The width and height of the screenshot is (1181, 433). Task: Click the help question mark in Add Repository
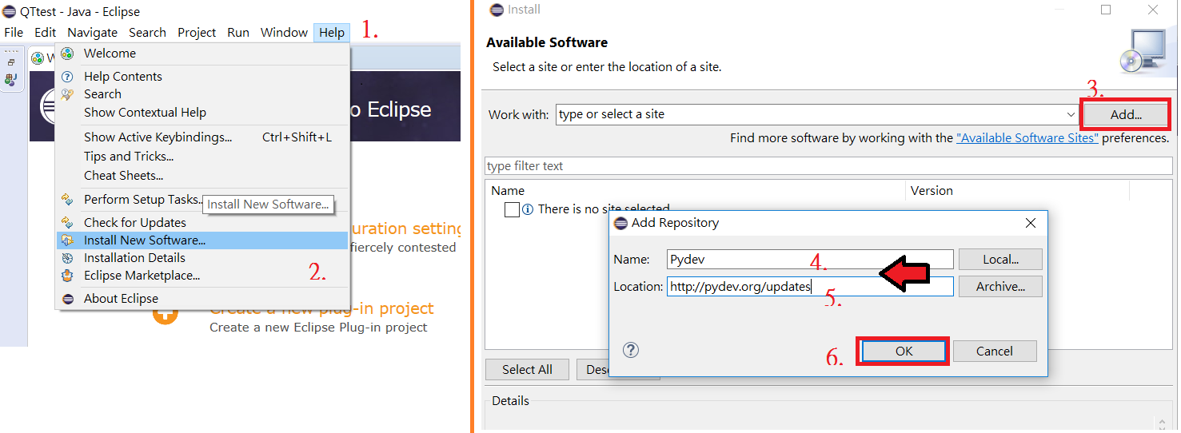[631, 350]
